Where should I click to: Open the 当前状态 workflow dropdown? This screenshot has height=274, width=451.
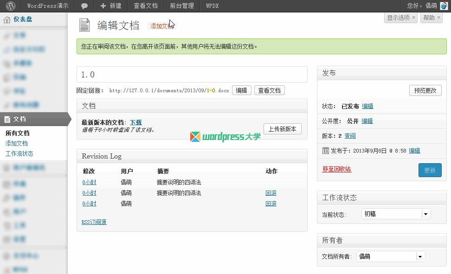coord(396,214)
